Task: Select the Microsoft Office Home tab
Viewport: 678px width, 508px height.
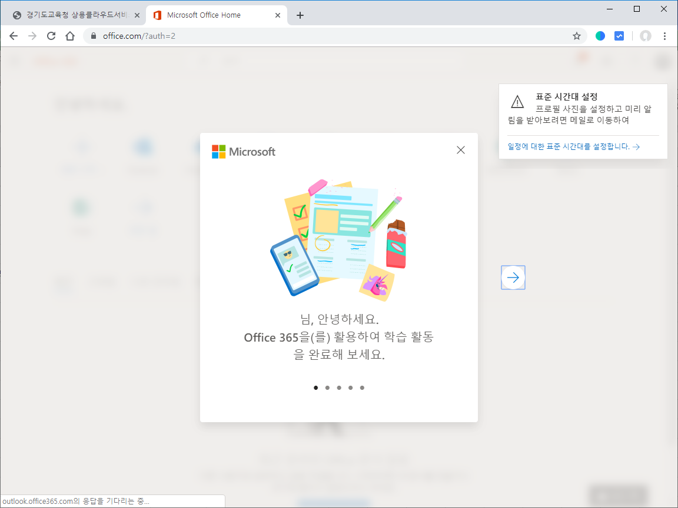Action: pos(216,15)
